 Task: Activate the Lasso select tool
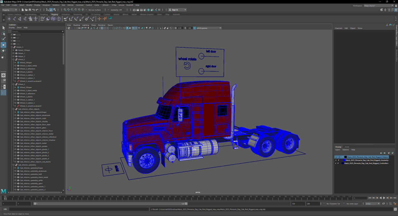click(3, 33)
